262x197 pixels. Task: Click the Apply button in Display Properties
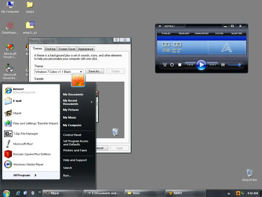[119, 148]
